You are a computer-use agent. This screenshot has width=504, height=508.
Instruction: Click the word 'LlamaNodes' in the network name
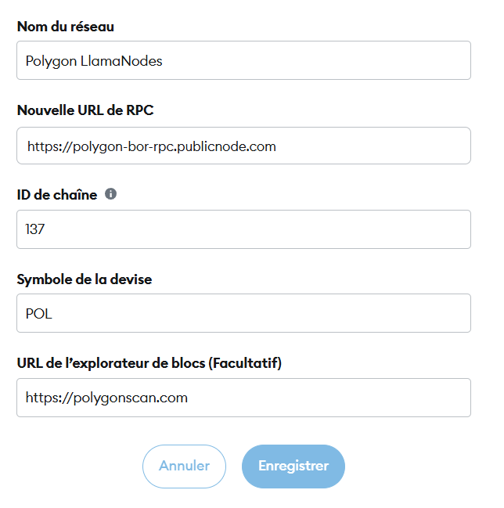pos(121,61)
